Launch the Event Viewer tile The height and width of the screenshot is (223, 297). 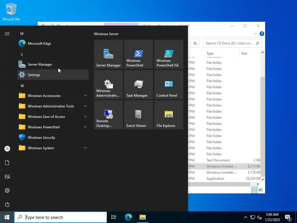click(x=138, y=115)
